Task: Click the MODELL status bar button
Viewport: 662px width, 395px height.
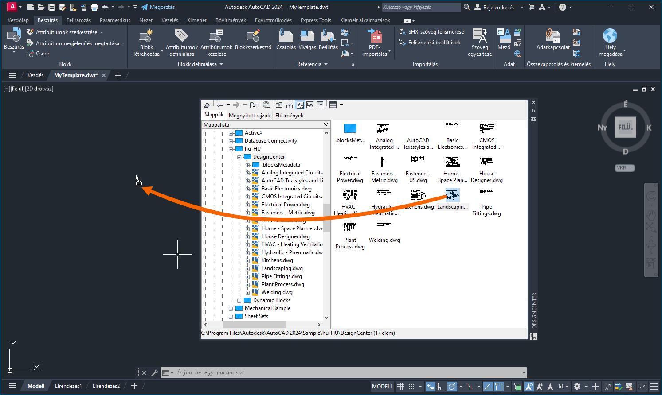Action: tap(382, 387)
